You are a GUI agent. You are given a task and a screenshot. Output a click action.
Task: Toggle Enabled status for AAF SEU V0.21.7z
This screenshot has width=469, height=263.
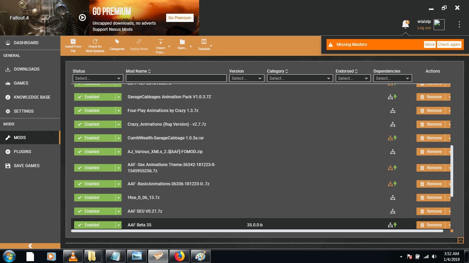[x=95, y=211]
